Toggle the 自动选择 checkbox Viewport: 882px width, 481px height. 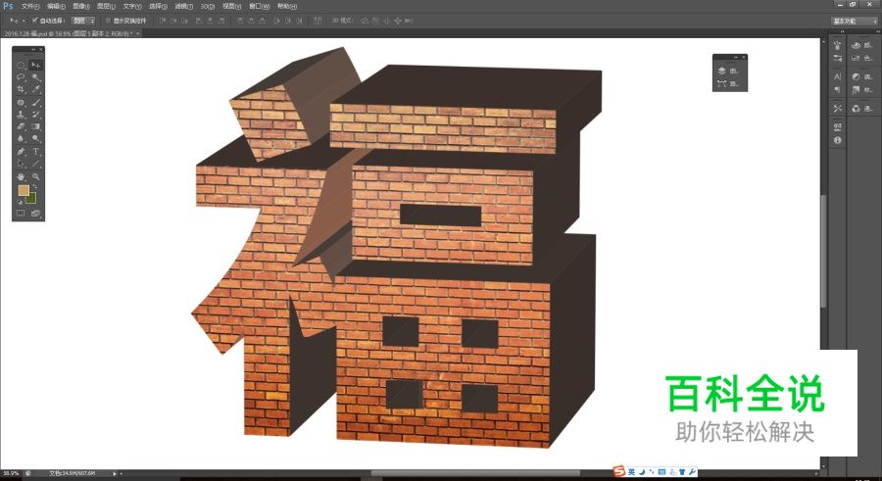[x=35, y=20]
